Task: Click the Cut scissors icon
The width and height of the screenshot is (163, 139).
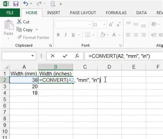Action: click(x=19, y=22)
